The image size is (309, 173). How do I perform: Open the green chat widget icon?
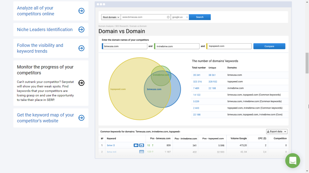pos(293,161)
